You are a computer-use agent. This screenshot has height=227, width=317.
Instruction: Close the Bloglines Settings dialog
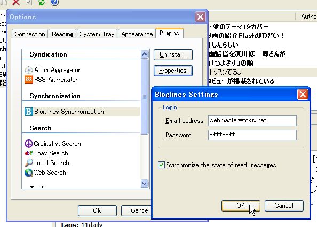pos(303,95)
